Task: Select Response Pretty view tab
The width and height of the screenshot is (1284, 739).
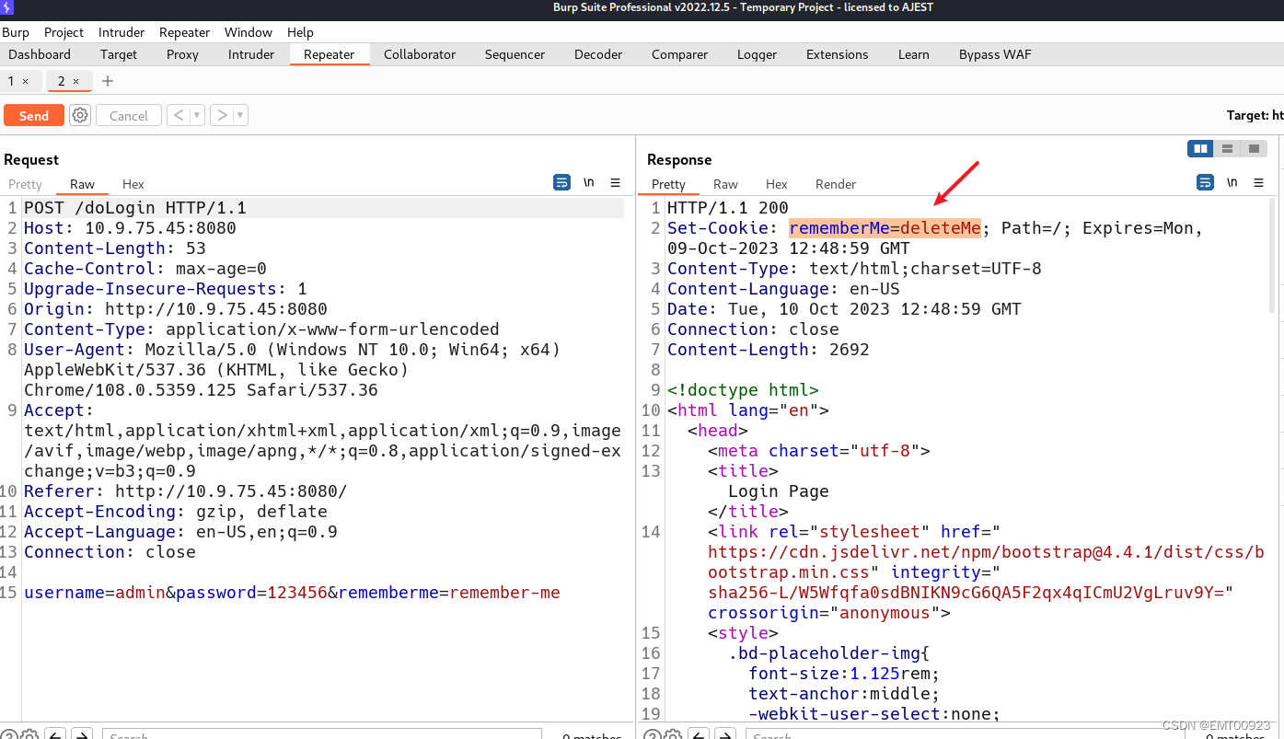Action: click(668, 184)
